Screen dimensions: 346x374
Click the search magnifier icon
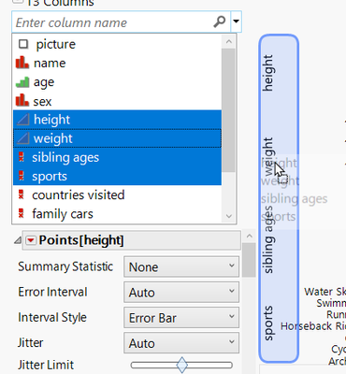[x=220, y=22]
